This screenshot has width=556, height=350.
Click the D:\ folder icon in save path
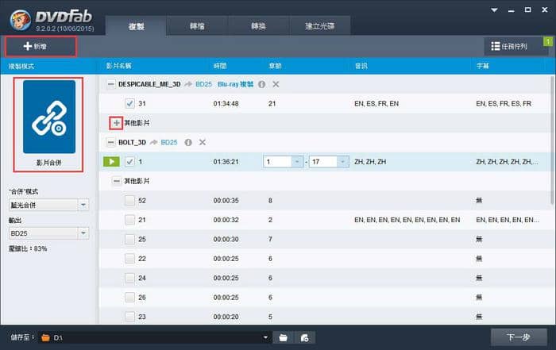click(45, 337)
